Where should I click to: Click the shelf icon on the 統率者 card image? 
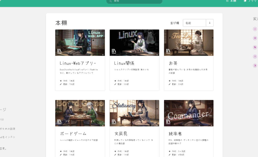[x=168, y=122]
